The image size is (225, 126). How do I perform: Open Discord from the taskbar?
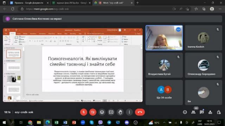click(127, 122)
